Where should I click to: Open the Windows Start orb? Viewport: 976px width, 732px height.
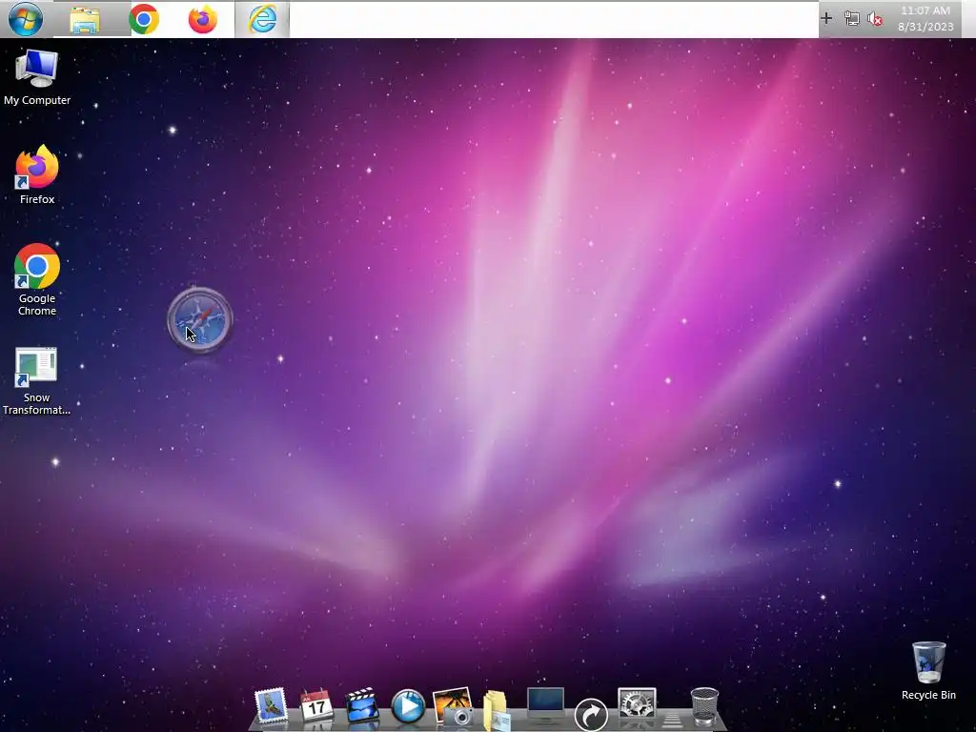pyautogui.click(x=26, y=19)
